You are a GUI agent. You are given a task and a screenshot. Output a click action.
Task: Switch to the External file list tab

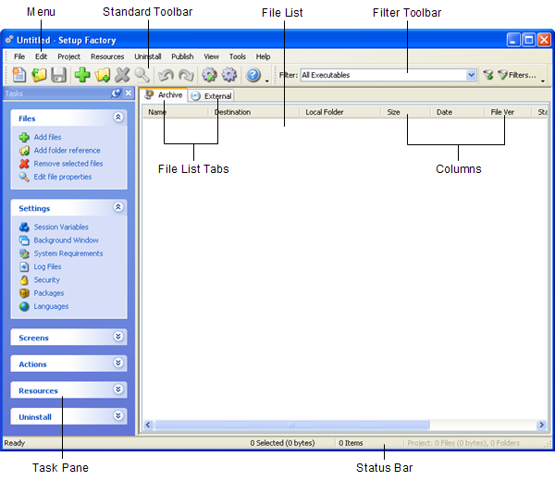tap(212, 95)
